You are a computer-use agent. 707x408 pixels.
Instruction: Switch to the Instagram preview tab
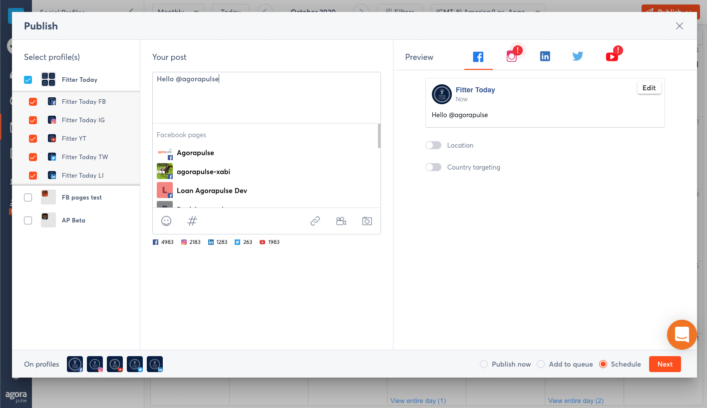tap(512, 57)
